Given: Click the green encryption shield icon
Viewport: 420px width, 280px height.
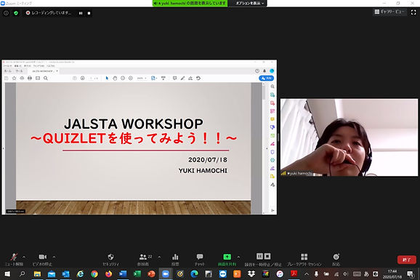Looking at the screenshot, I should (16, 13).
